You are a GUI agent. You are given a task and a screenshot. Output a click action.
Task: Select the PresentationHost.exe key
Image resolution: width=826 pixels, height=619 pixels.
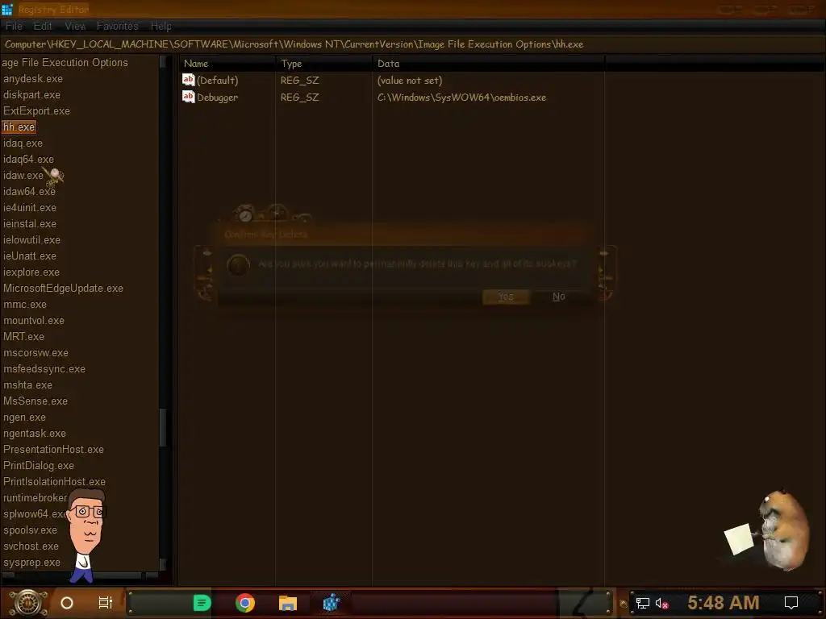(53, 450)
